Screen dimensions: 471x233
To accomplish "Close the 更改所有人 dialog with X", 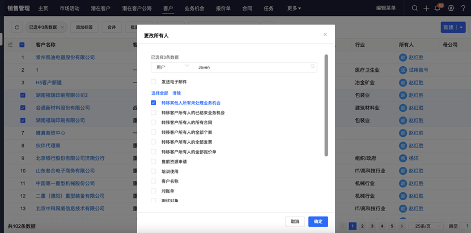I will (x=325, y=34).
